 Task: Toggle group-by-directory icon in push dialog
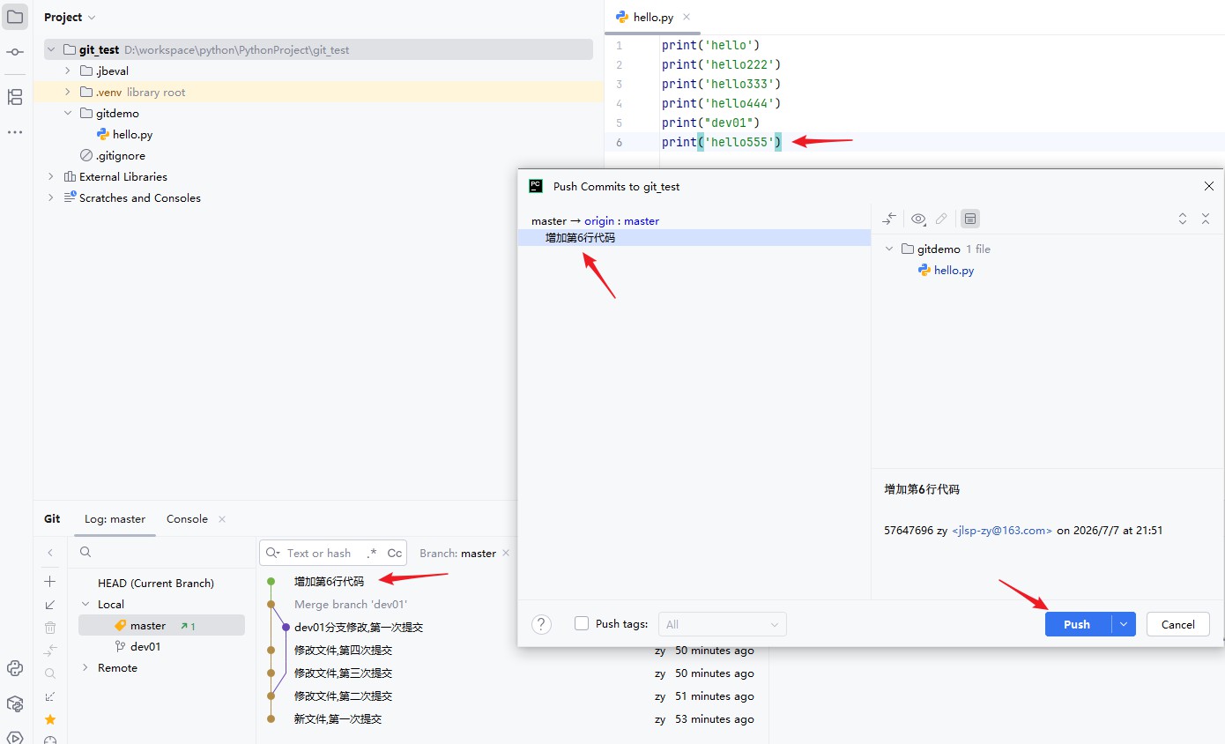point(970,219)
